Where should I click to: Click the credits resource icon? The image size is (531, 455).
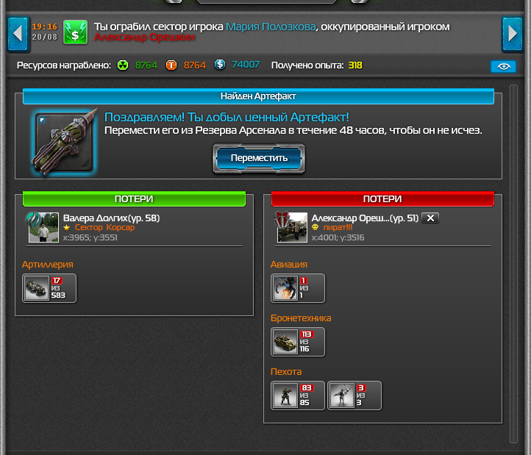pyautogui.click(x=220, y=65)
